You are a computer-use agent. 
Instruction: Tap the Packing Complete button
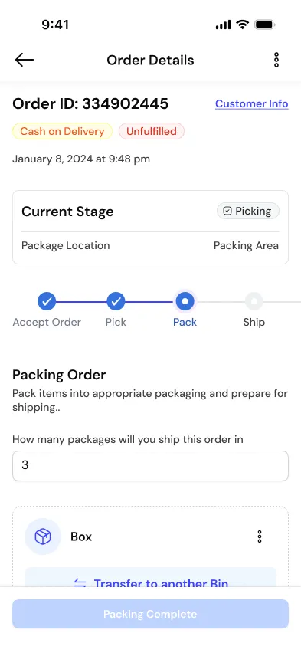150,614
